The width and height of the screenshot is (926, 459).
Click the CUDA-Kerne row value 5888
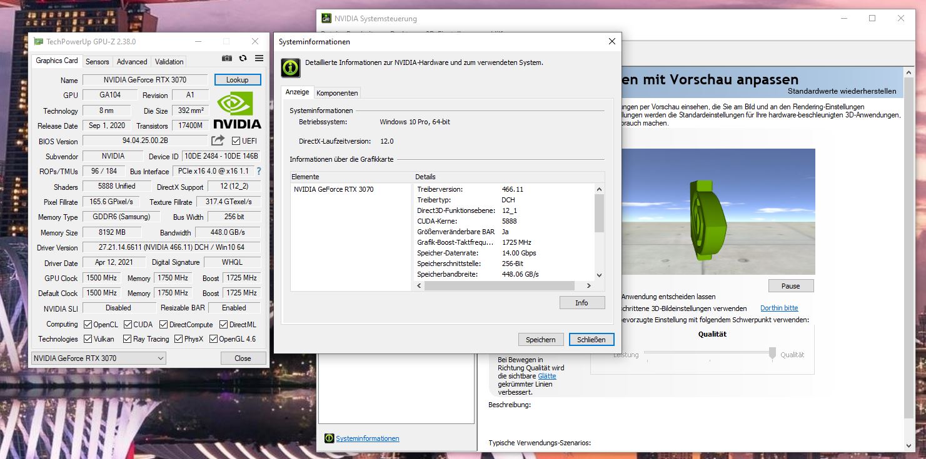510,221
